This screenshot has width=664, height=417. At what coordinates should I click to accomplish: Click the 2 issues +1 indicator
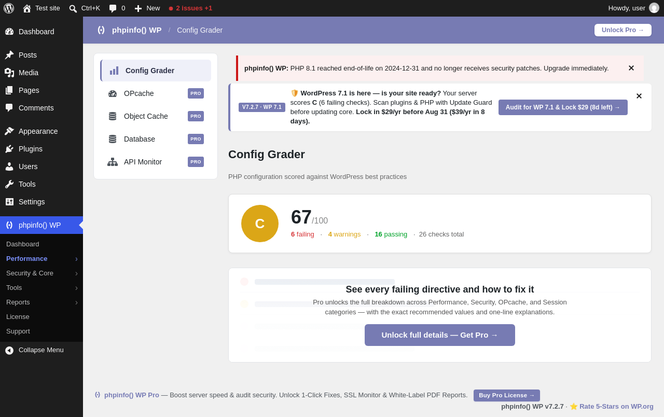tap(190, 8)
